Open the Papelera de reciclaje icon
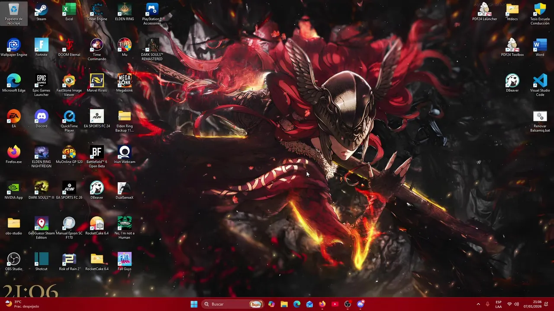 pyautogui.click(x=14, y=13)
